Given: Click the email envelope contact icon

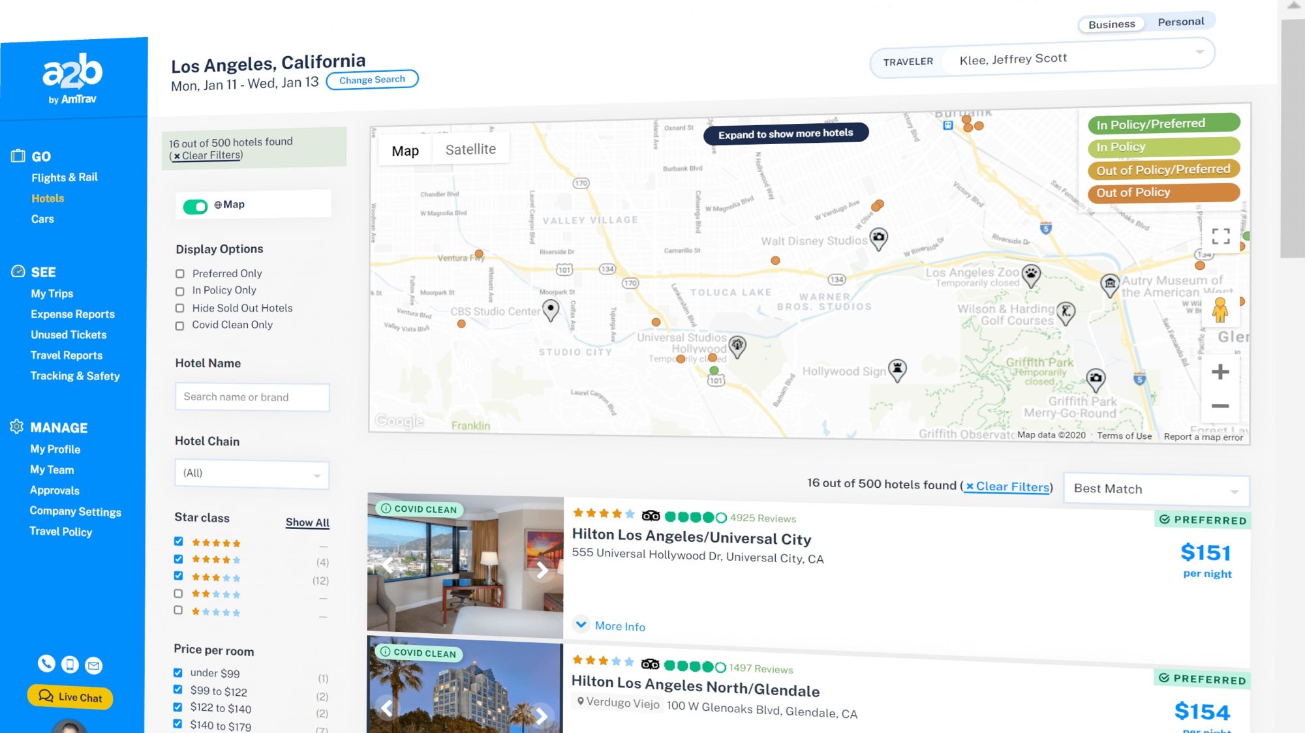Looking at the screenshot, I should [94, 666].
